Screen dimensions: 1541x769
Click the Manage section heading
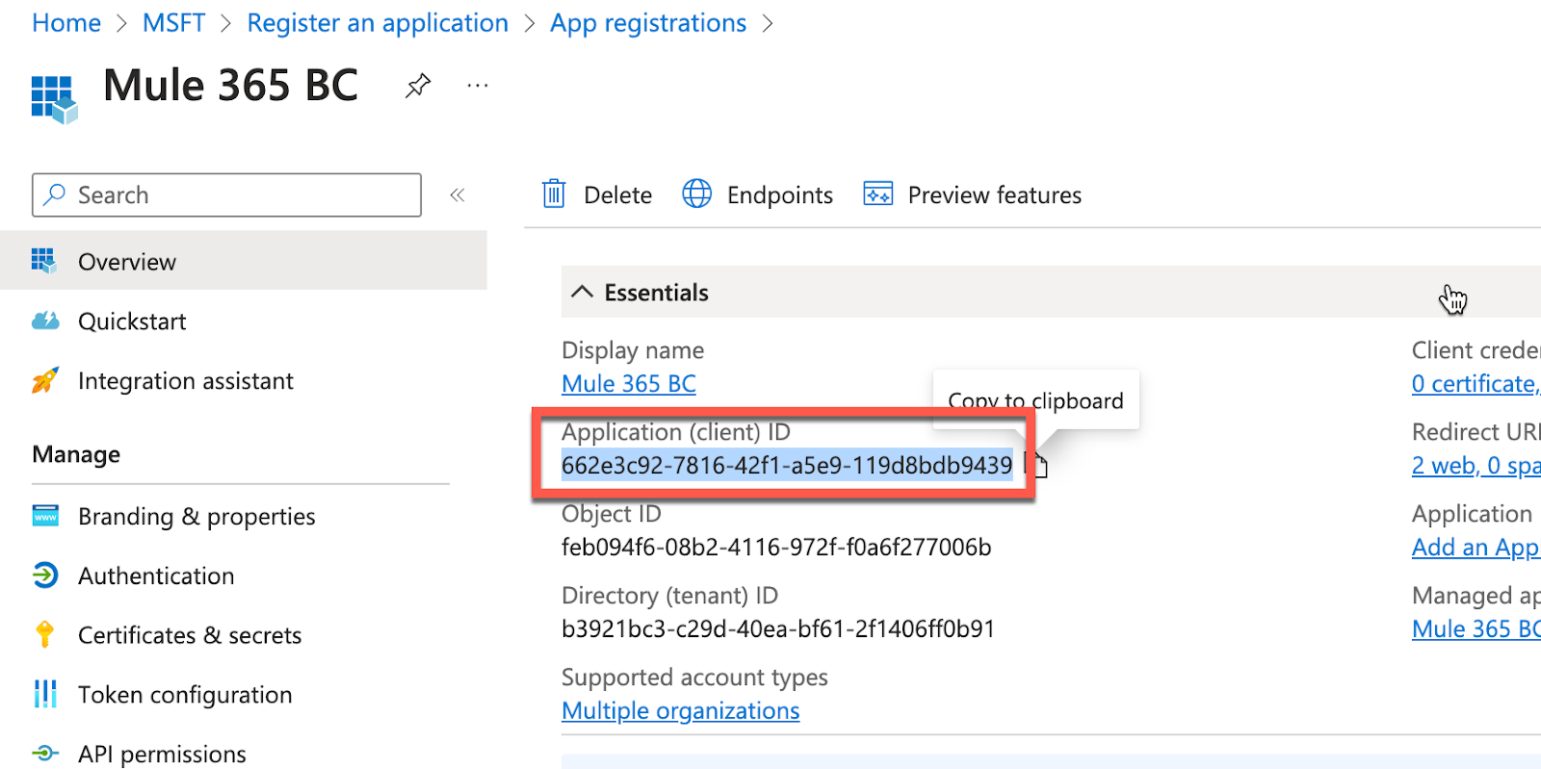click(x=76, y=454)
